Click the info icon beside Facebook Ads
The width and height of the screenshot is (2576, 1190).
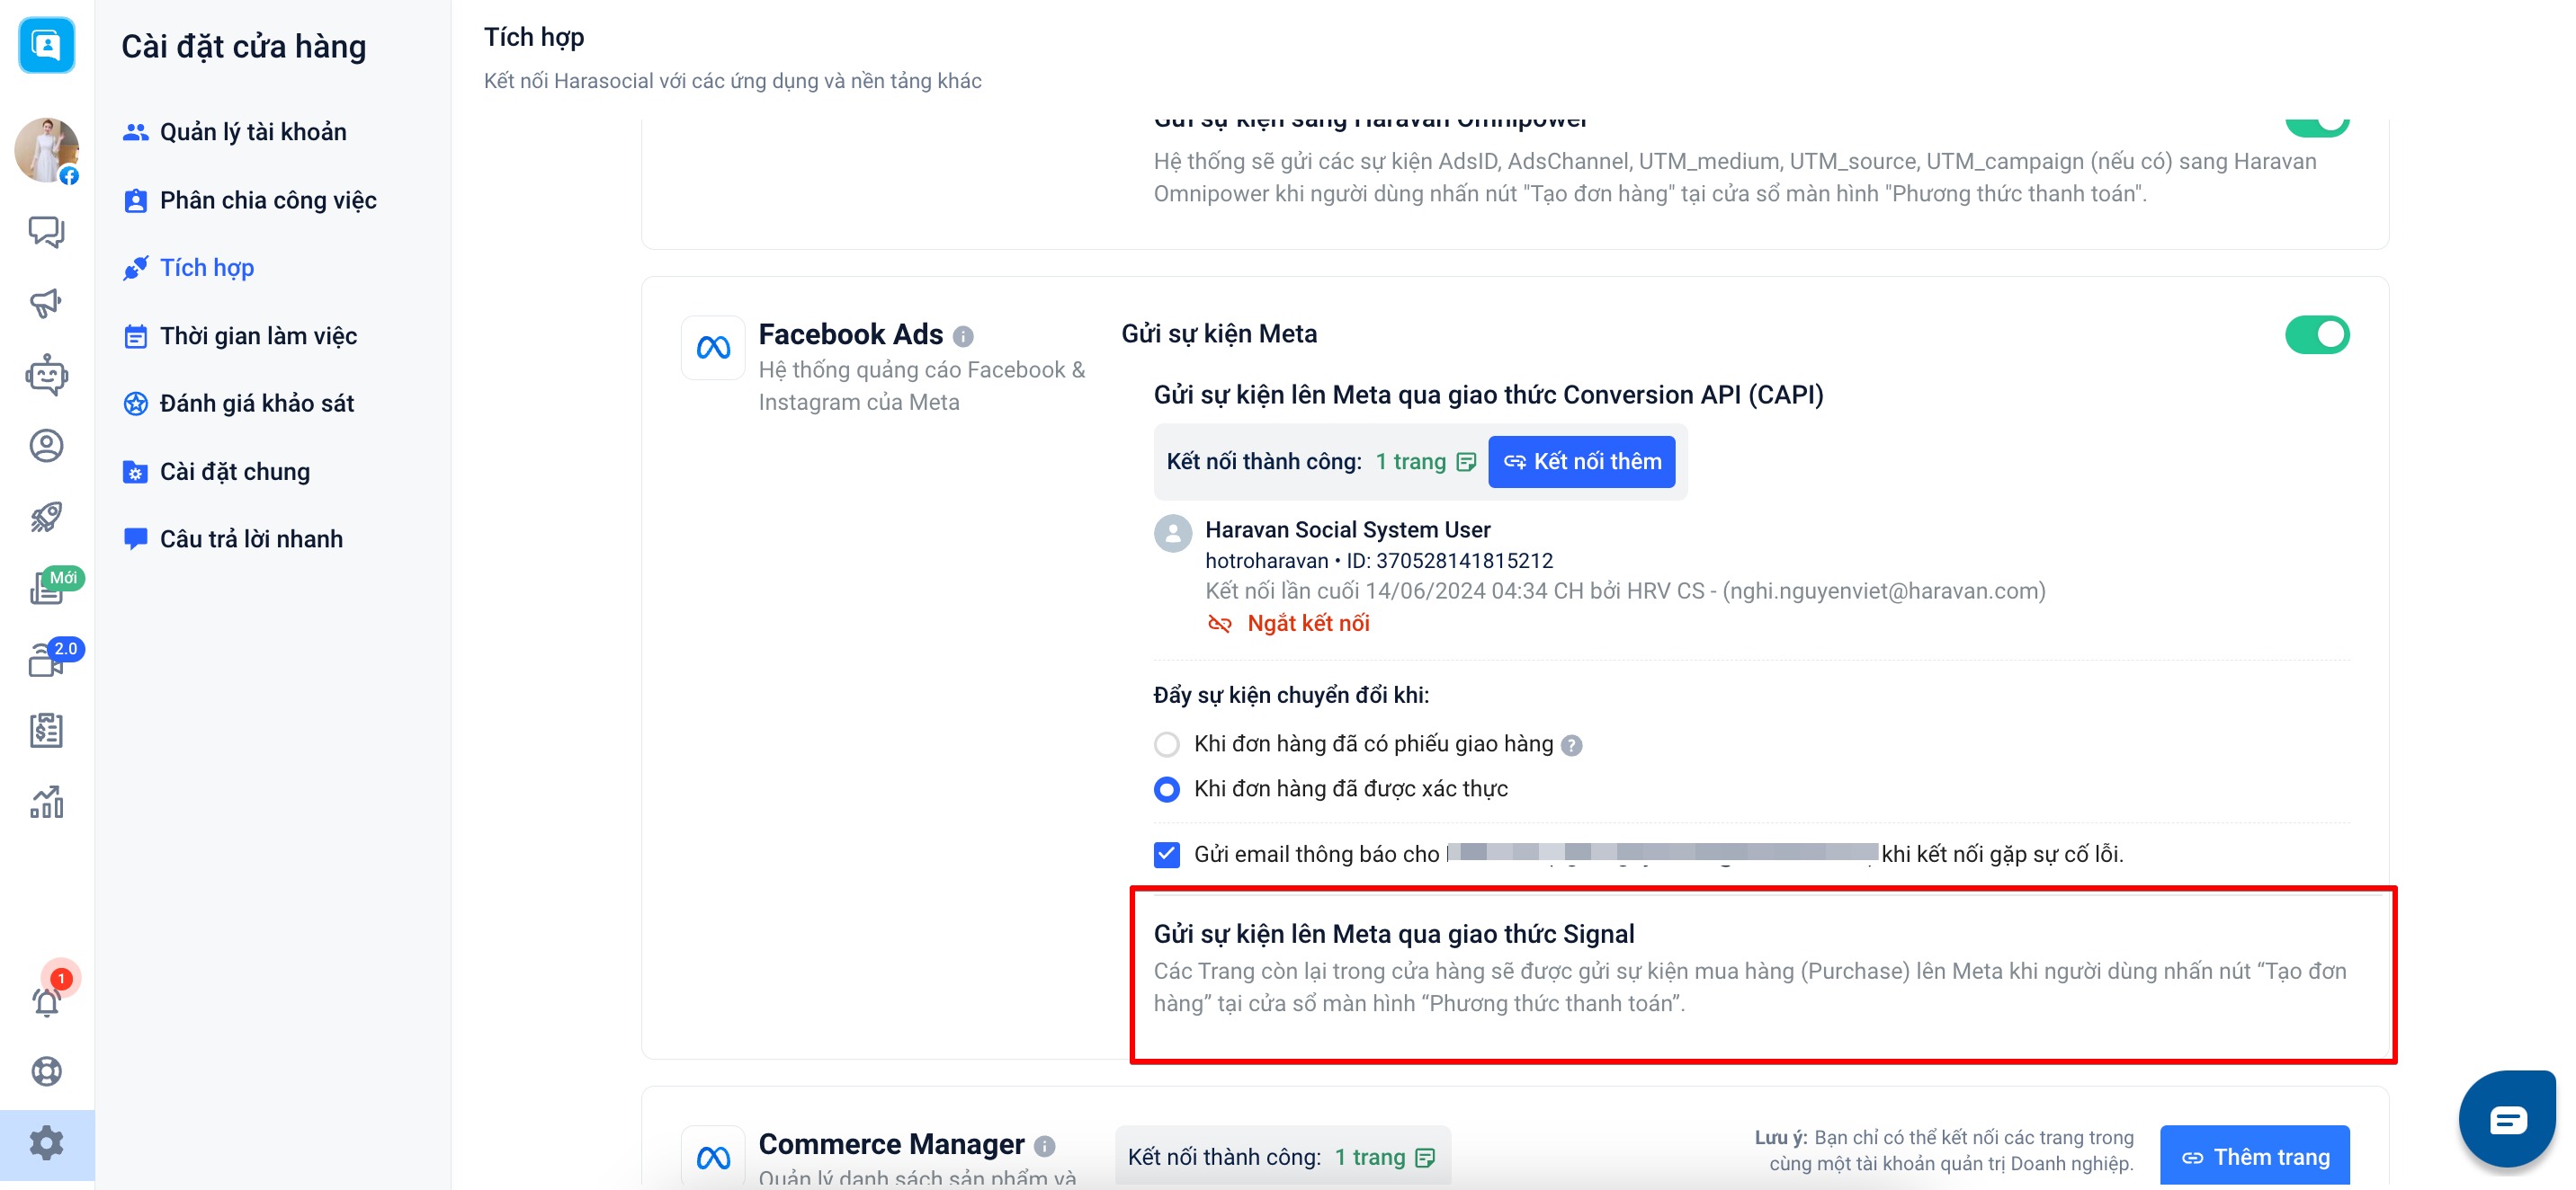963,337
